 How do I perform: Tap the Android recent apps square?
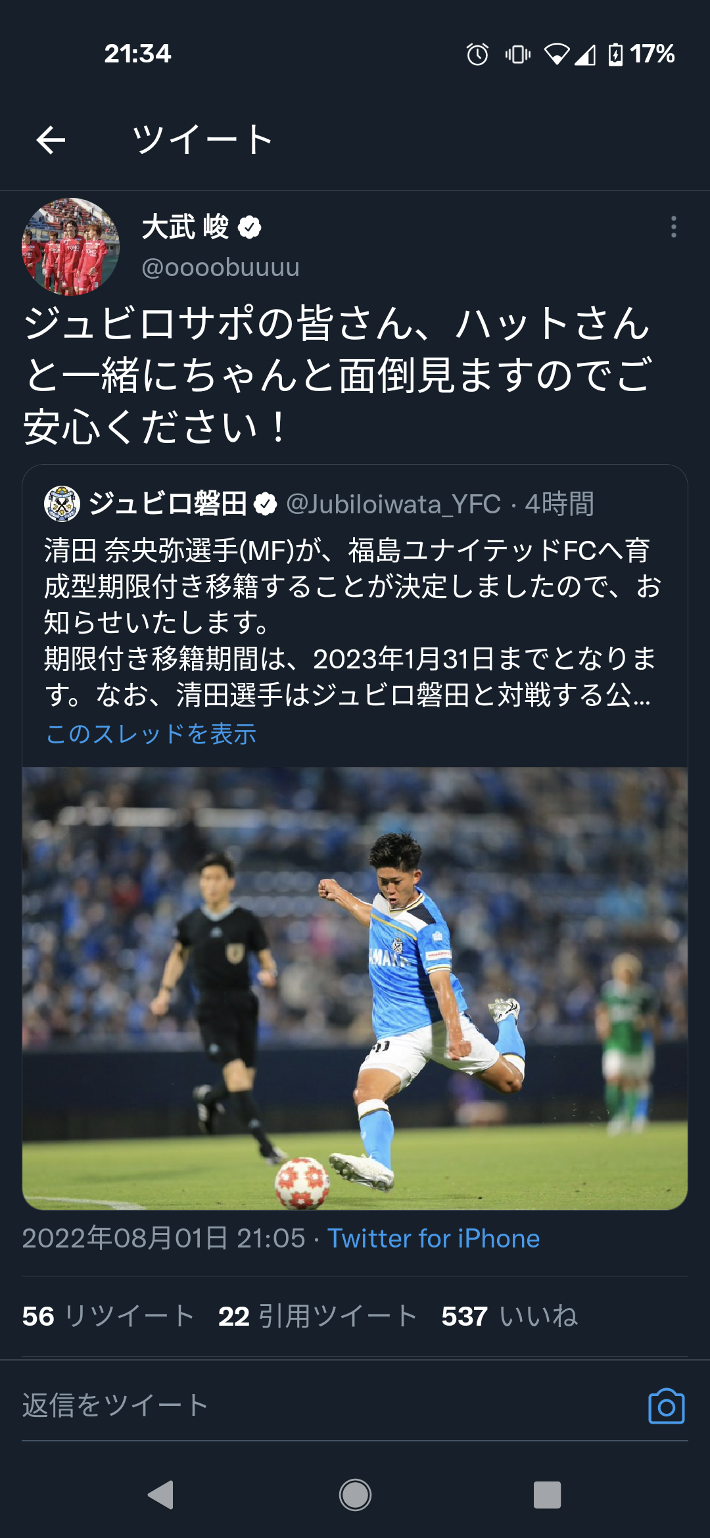click(547, 1495)
